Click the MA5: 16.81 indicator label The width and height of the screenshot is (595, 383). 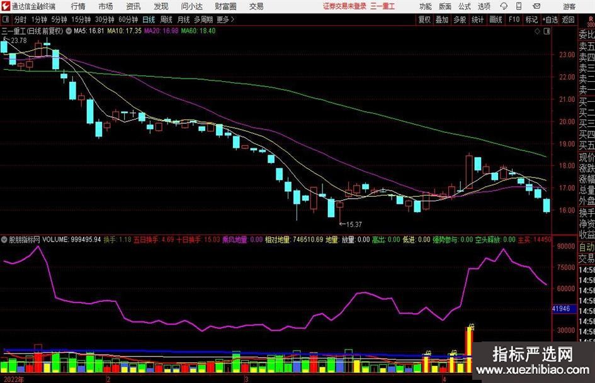click(89, 31)
